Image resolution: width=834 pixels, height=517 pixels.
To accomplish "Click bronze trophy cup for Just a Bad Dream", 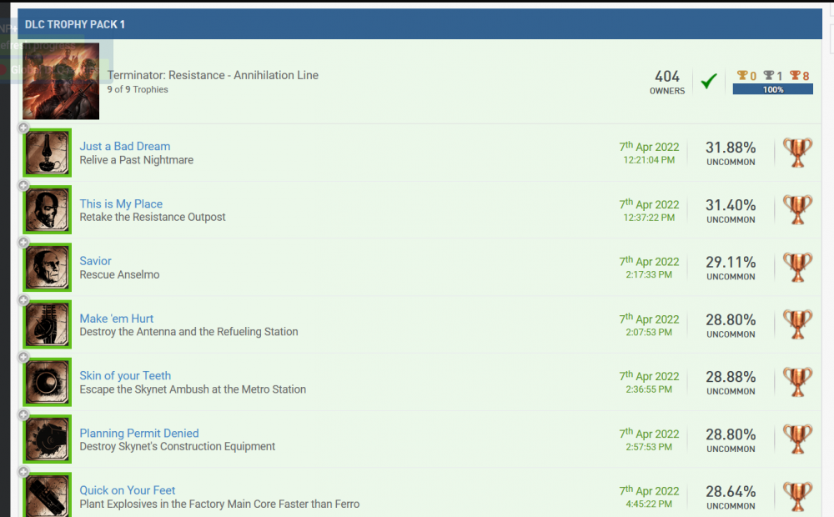I will coord(797,153).
